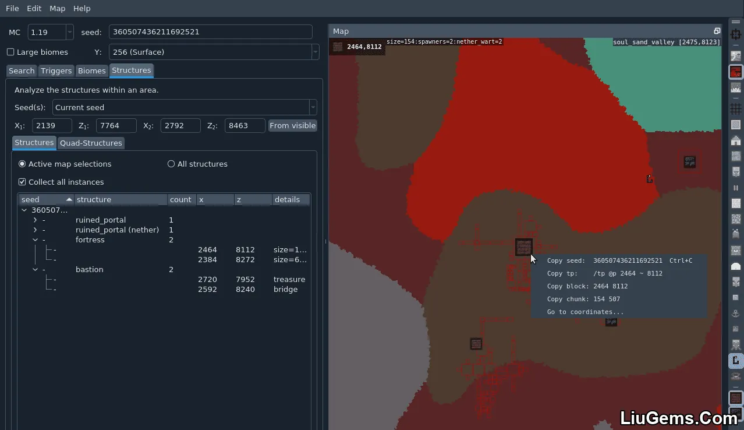This screenshot has width=744, height=430.
Task: Toggle the highlighted ruined portal toolbar icon
Action: coord(736,361)
